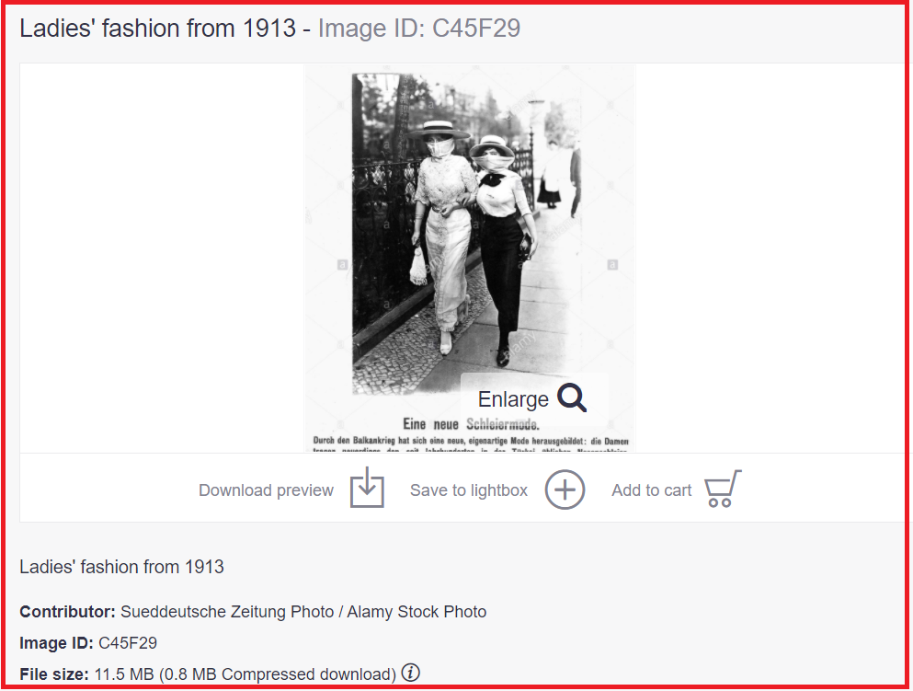Image resolution: width=913 pixels, height=691 pixels.
Task: Open the file size info icon
Action: click(x=410, y=673)
